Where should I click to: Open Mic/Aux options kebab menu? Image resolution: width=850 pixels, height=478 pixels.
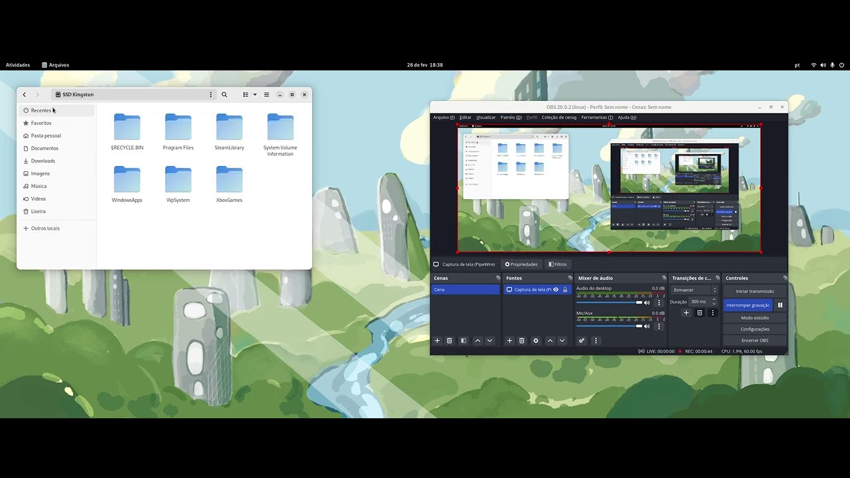click(x=659, y=326)
